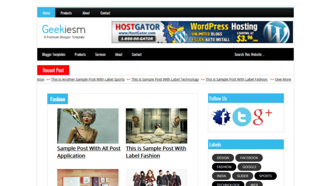Image resolution: width=331 pixels, height=186 pixels.
Task: Open Contact in black navigation bar
Action: tap(137, 54)
